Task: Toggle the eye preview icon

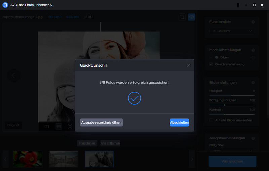Action: tap(192, 17)
